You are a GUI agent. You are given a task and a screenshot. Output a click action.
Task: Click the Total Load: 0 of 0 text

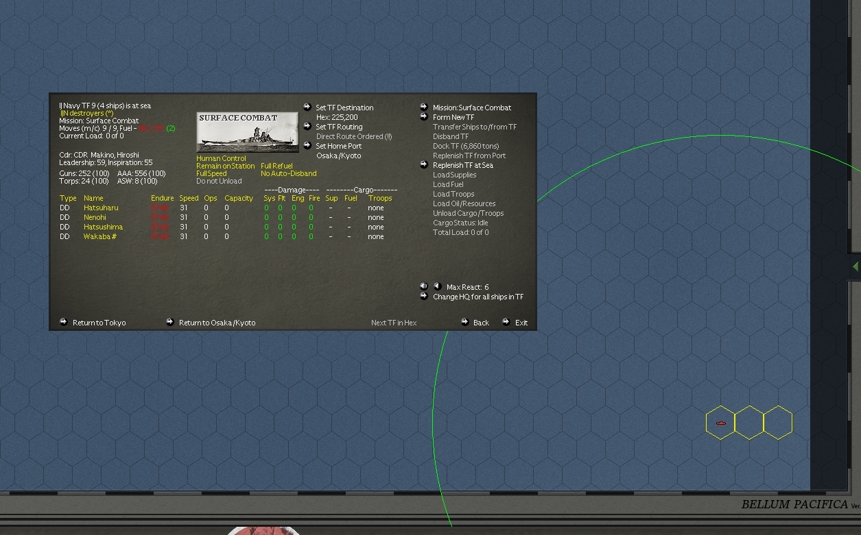pyautogui.click(x=461, y=232)
